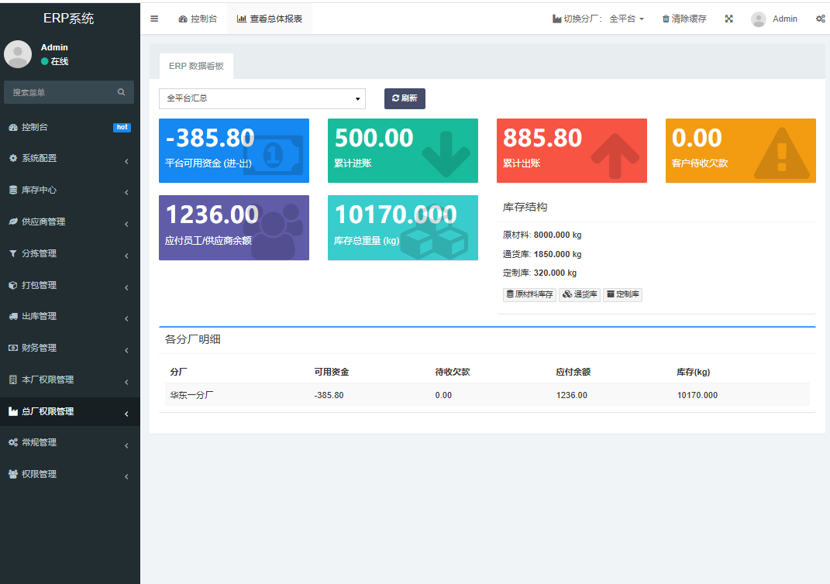Click the leaf icon next to 供应商管理
The height and width of the screenshot is (584, 830).
coord(13,222)
